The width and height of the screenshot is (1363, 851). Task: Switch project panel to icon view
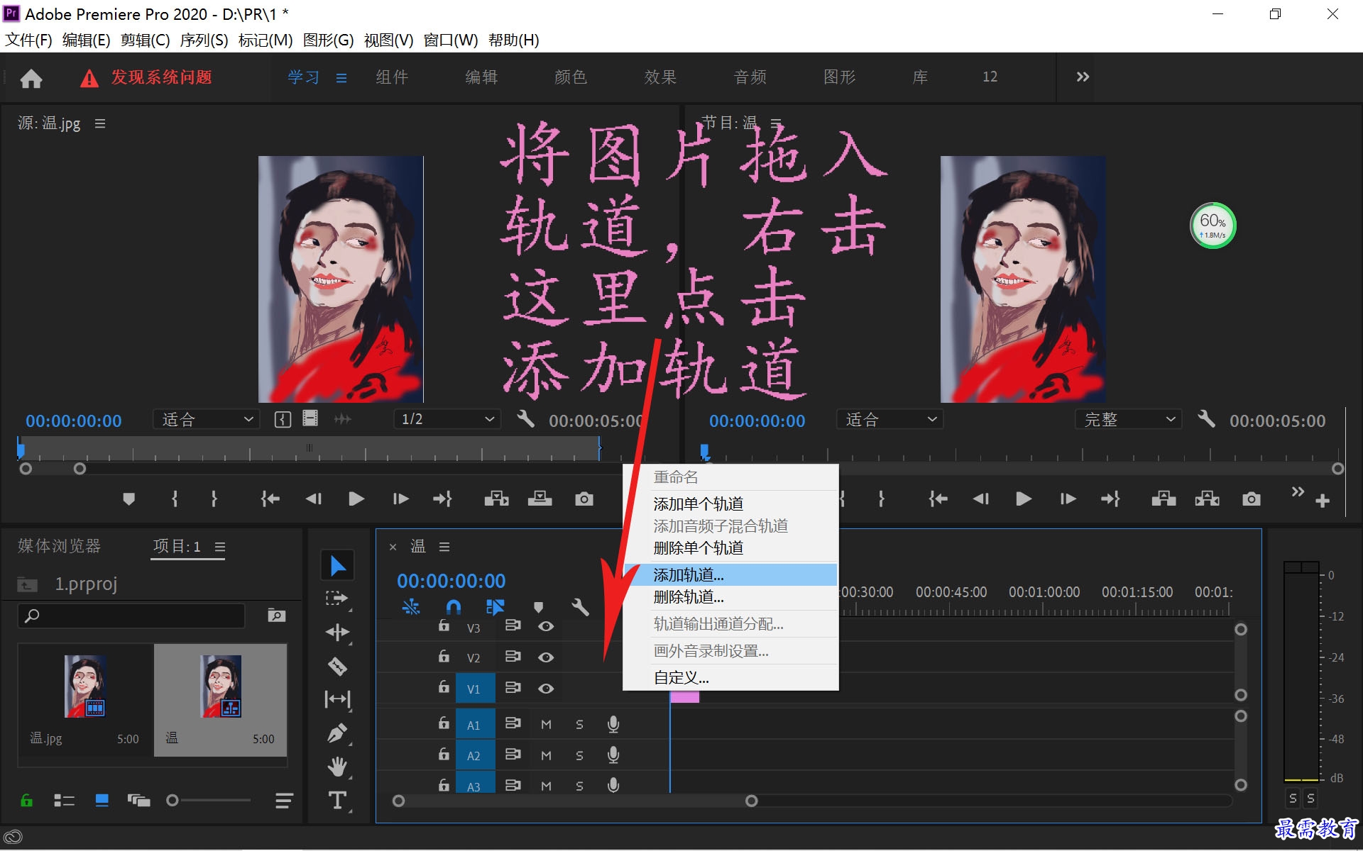click(102, 801)
